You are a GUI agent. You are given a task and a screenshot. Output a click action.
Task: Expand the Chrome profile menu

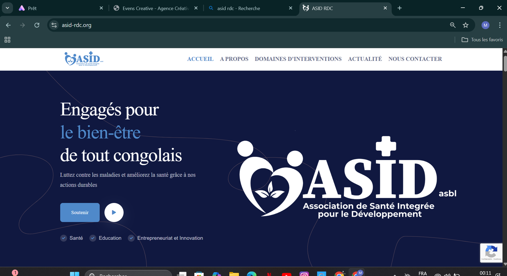486,25
